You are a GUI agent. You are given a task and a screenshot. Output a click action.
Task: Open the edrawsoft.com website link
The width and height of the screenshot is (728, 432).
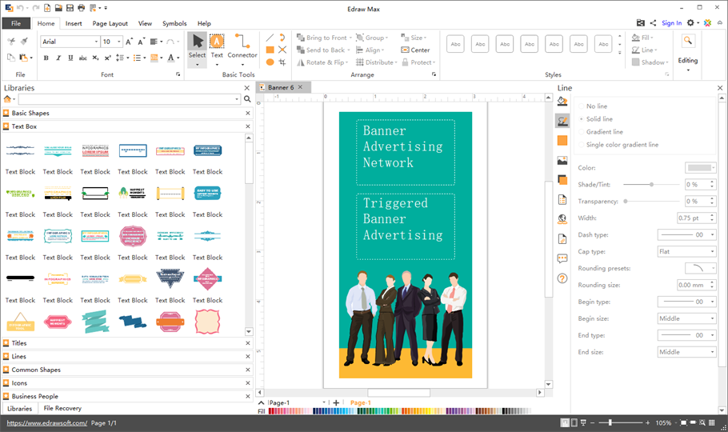coord(46,422)
